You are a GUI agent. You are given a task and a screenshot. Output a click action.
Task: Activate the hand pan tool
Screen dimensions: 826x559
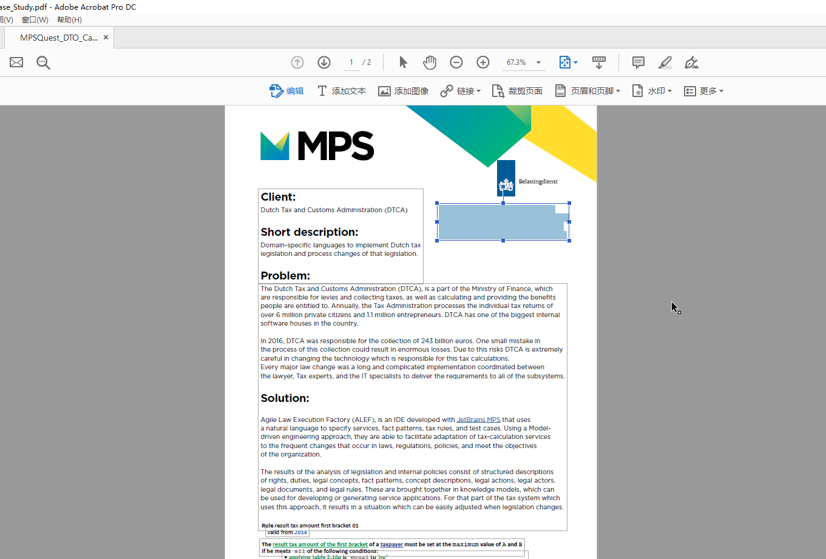point(430,62)
